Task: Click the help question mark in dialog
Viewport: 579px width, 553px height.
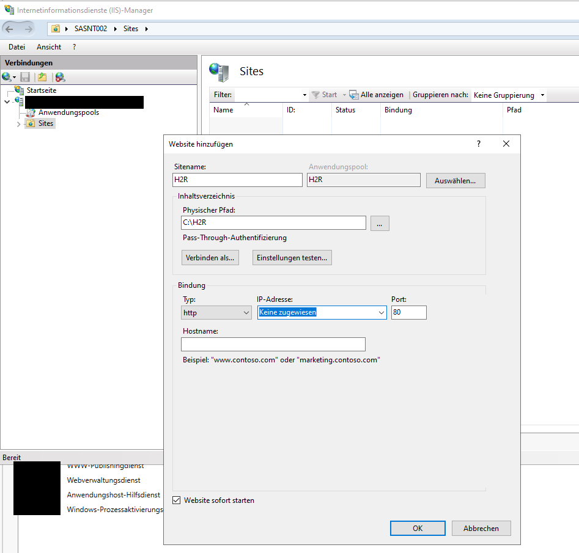Action: (479, 144)
